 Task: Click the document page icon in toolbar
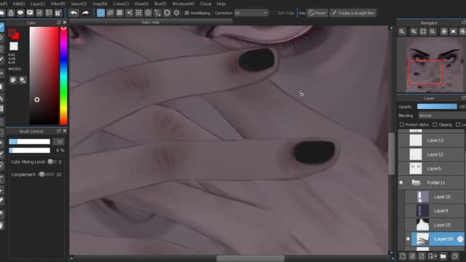[x=39, y=13]
